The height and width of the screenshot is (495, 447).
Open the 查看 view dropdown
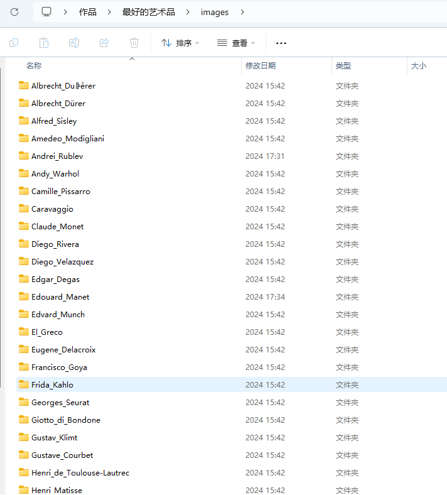[236, 43]
